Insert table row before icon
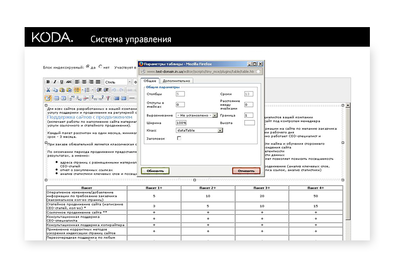This screenshot has height=264, width=393. click(x=72, y=98)
